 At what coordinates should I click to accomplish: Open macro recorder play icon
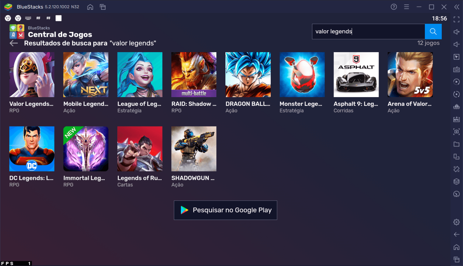pyautogui.click(x=456, y=82)
